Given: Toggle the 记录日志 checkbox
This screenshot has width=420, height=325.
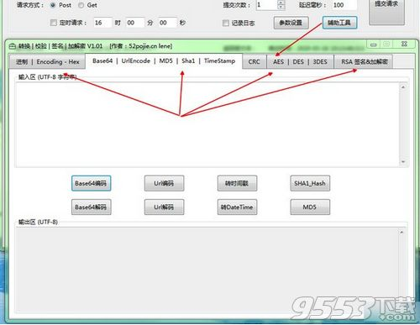Looking at the screenshot, I should 226,23.
